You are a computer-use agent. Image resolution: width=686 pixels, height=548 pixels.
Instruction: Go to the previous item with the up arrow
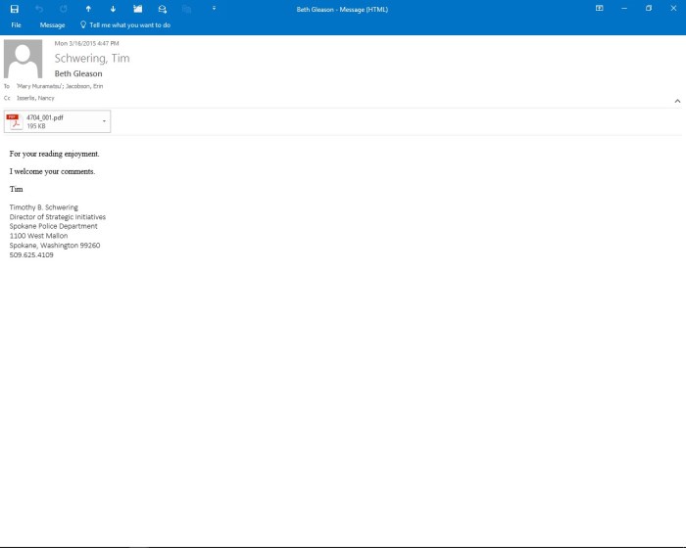[x=88, y=9]
